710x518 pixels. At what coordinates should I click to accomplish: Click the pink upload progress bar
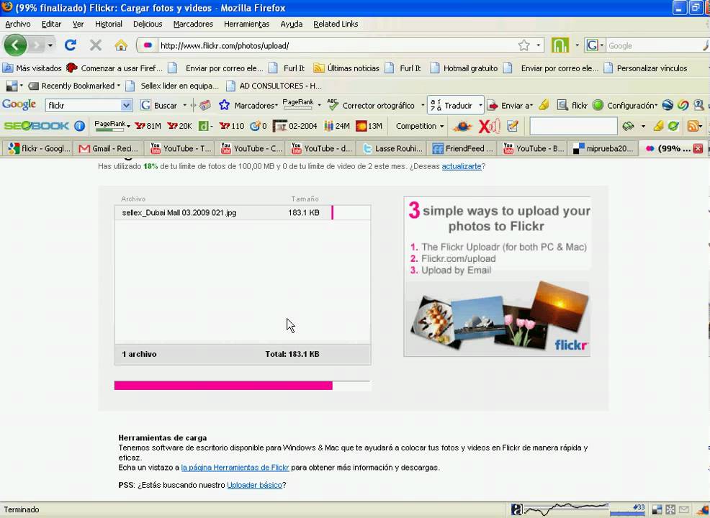click(x=223, y=386)
